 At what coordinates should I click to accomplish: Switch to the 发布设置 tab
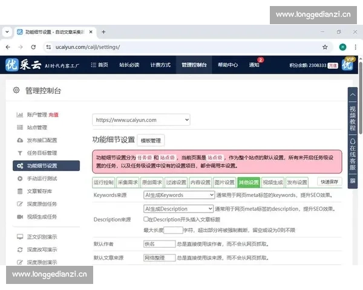[297, 182]
